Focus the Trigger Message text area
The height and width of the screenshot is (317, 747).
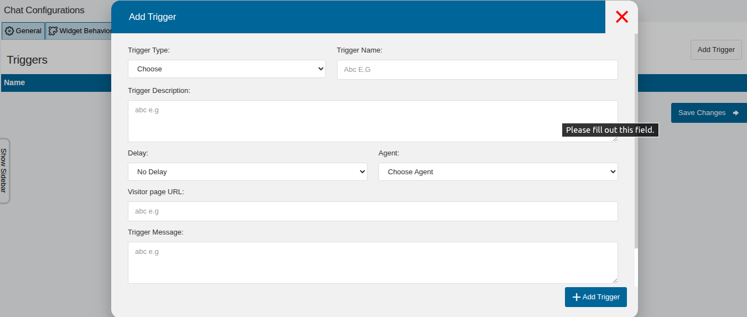(372, 263)
